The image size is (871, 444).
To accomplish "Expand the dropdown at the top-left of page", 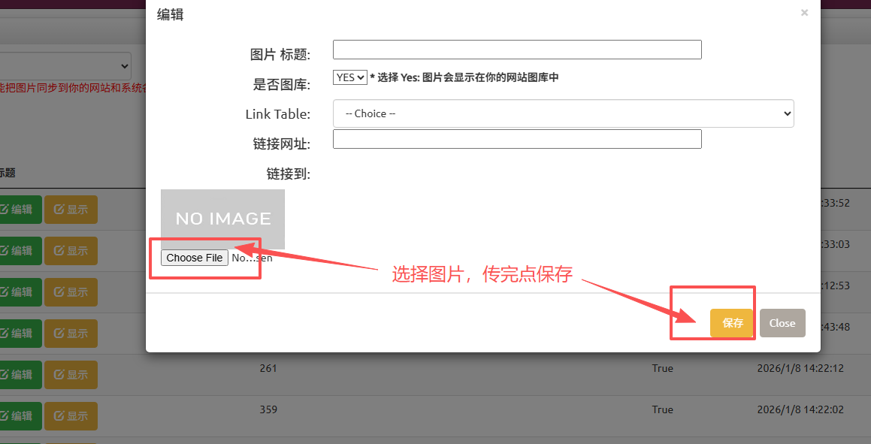I will tap(65, 65).
